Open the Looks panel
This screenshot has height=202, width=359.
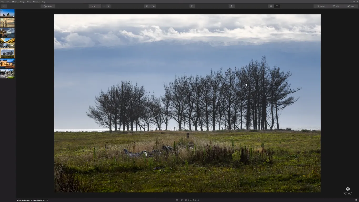[x=48, y=6]
